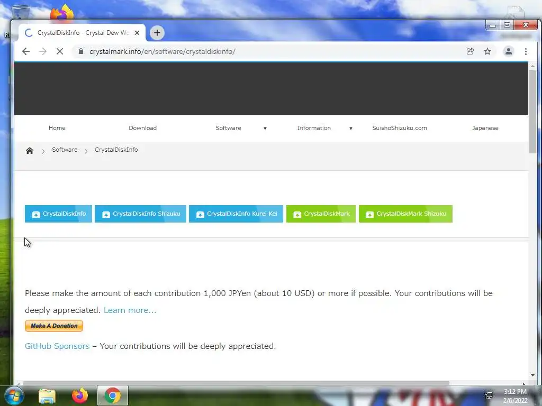The image size is (542, 406).
Task: Share this page icon
Action: [470, 51]
